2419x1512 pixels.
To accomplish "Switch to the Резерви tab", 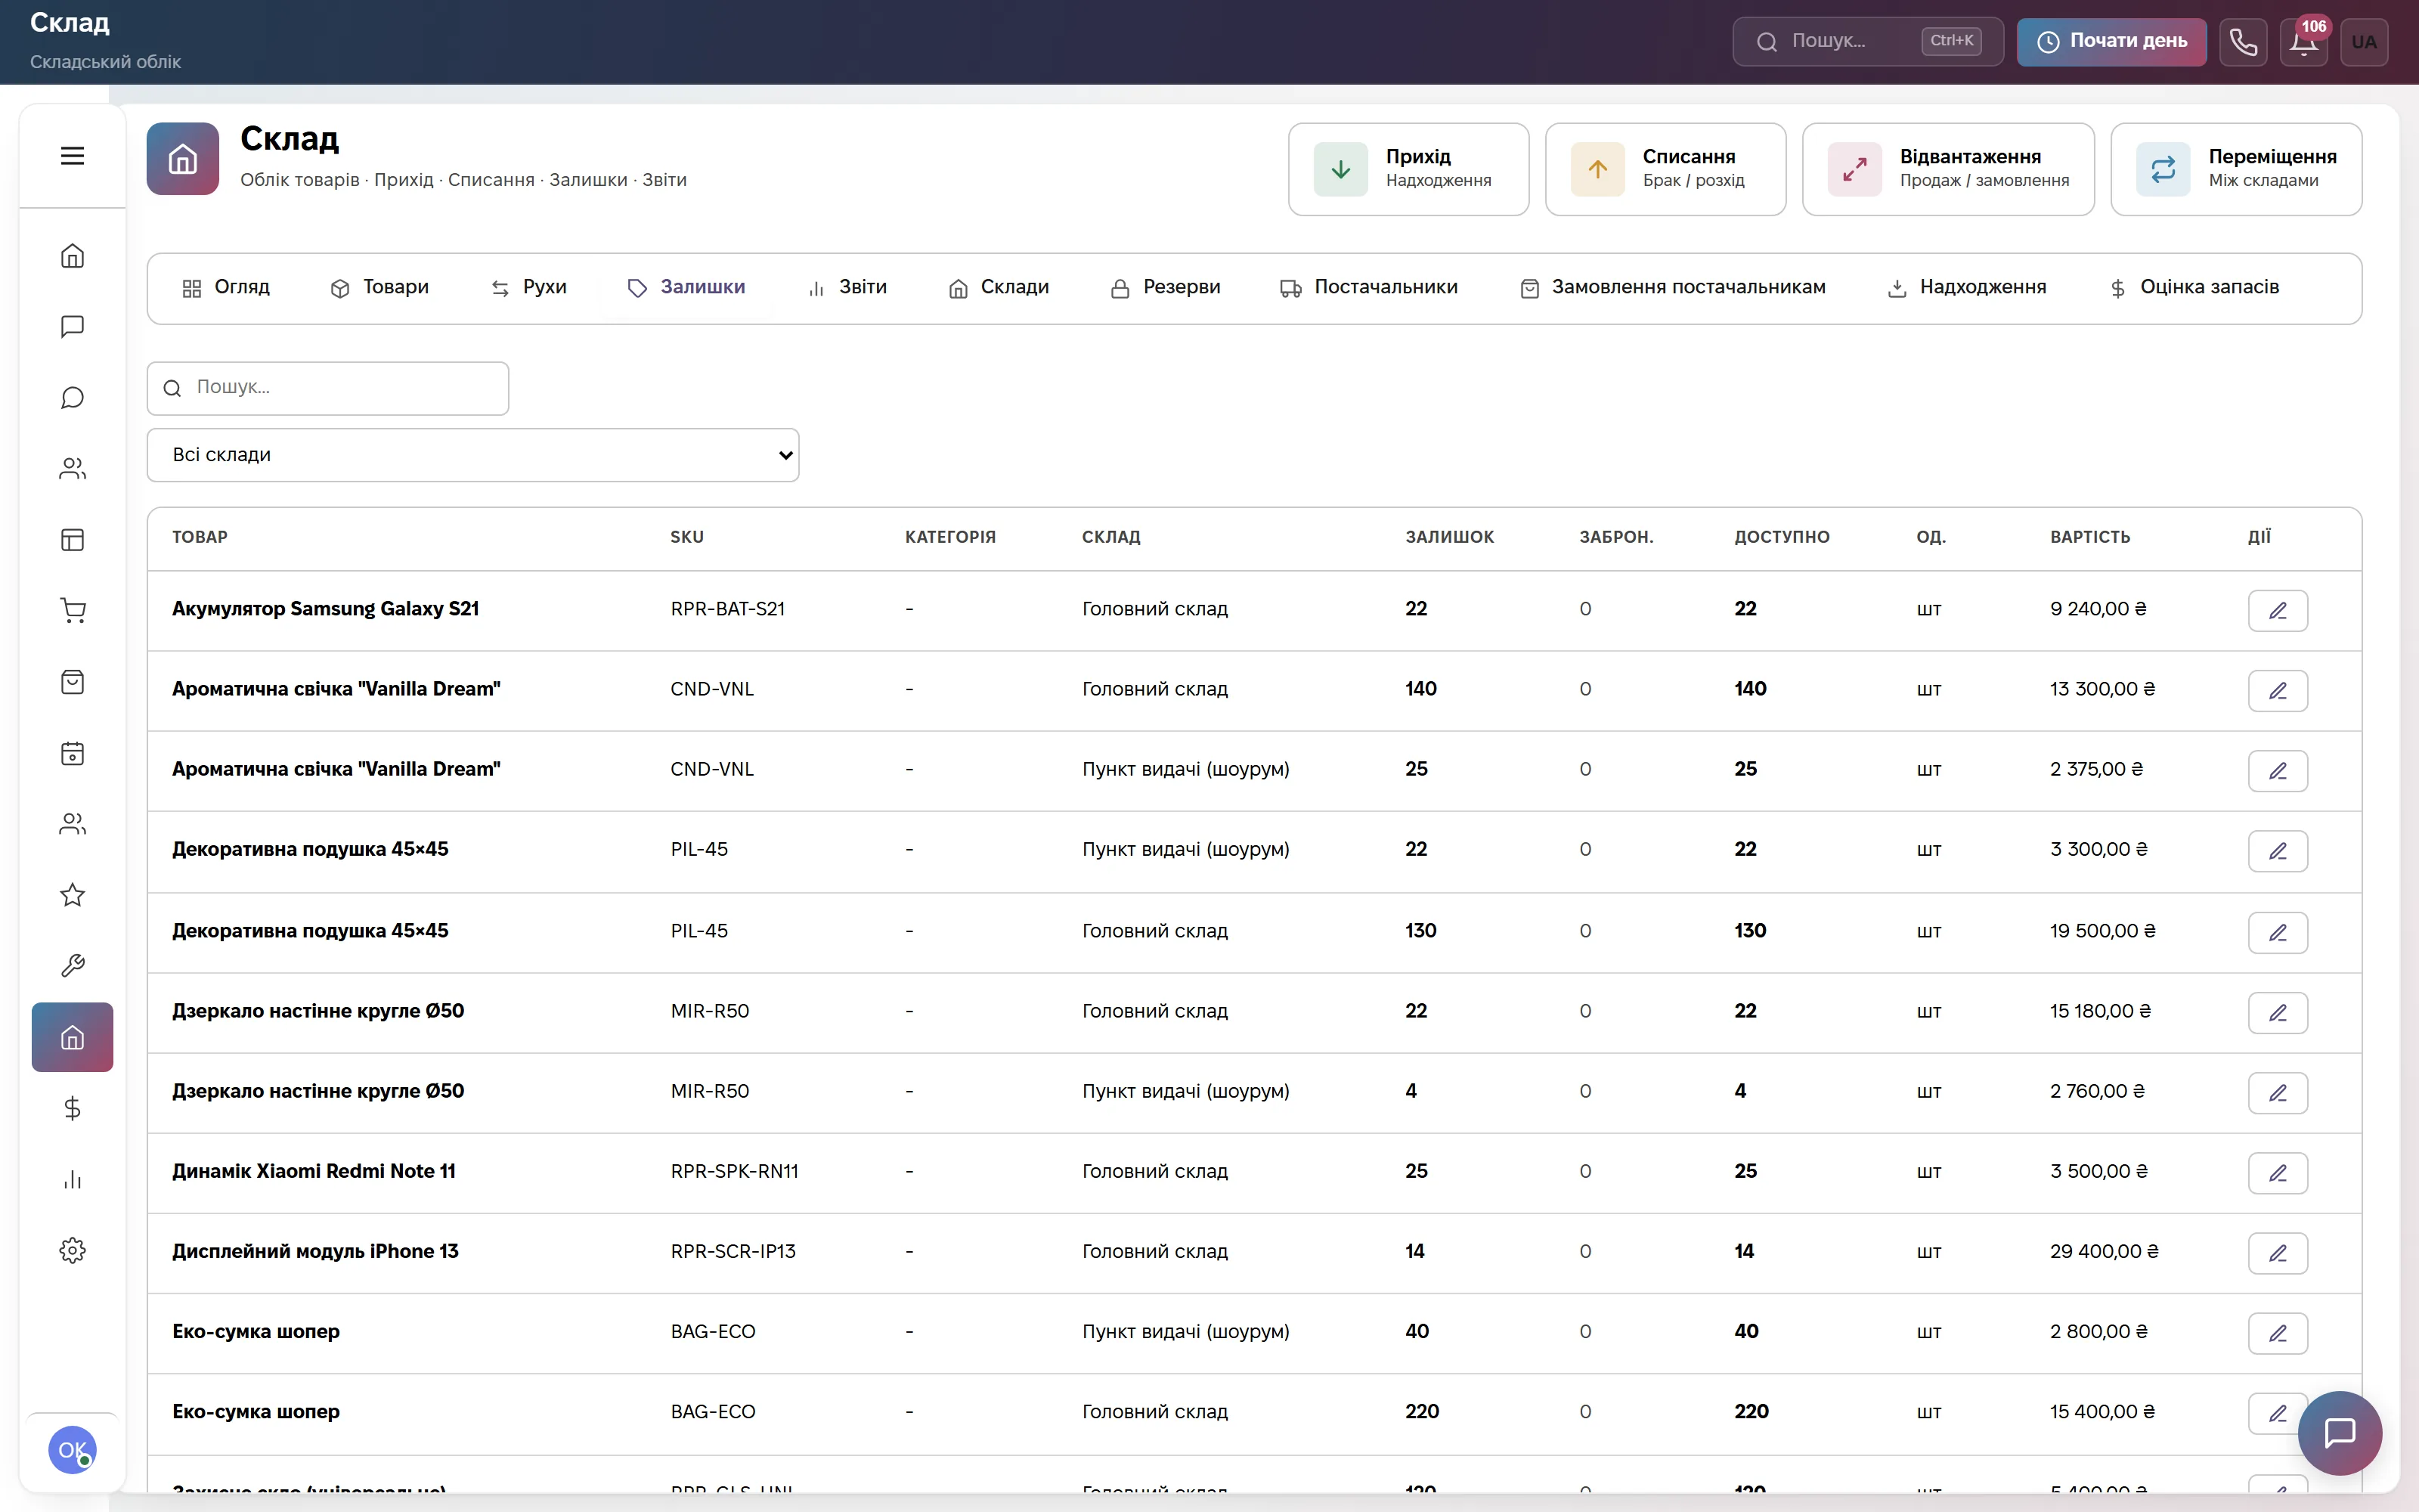I will 1166,288.
